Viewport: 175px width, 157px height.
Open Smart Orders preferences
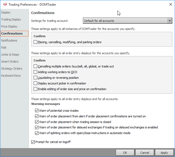[10, 62]
